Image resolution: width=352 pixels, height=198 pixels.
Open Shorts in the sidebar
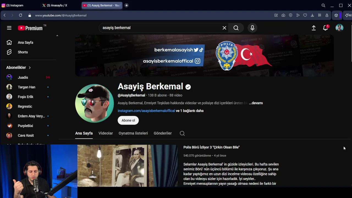point(28,52)
